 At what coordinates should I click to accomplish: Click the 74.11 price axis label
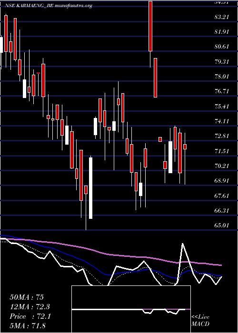click(222, 121)
